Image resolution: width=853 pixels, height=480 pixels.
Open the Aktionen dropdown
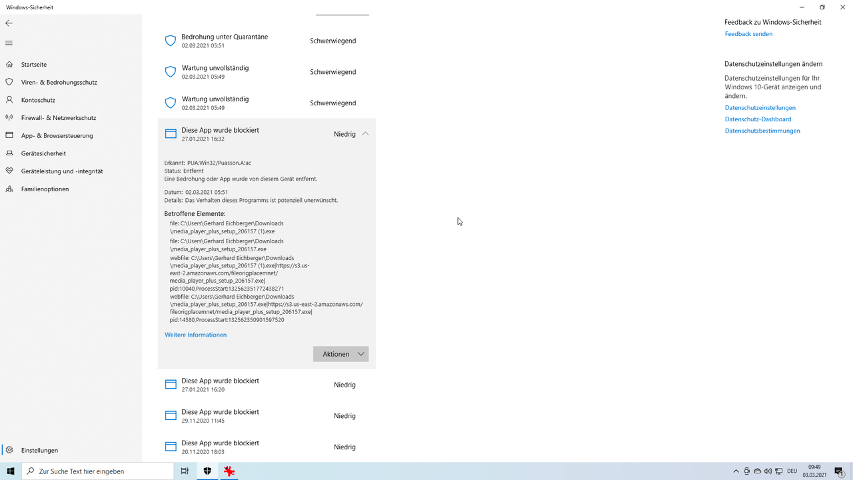point(341,354)
